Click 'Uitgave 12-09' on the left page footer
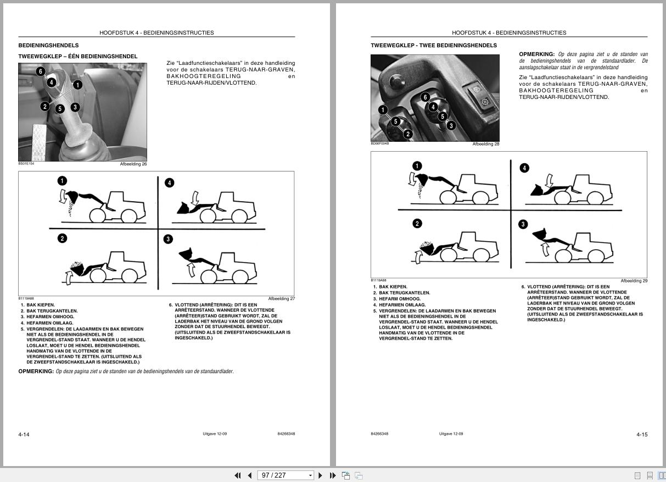666x482 pixels. pyautogui.click(x=215, y=434)
